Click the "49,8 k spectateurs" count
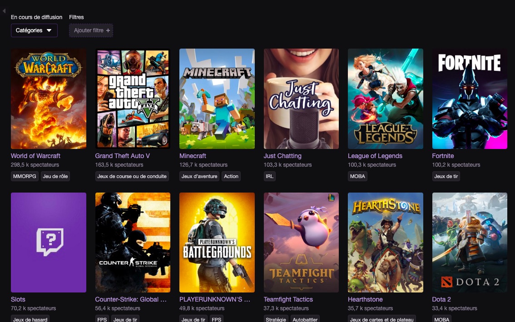Viewport: 515px width, 322px height. tap(202, 308)
